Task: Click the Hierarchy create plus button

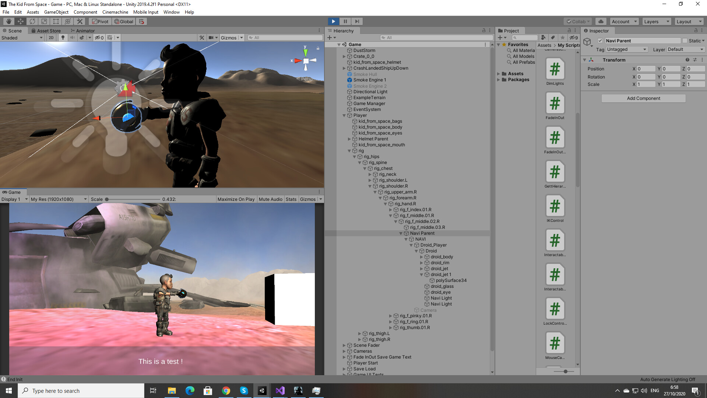Action: tap(331, 38)
